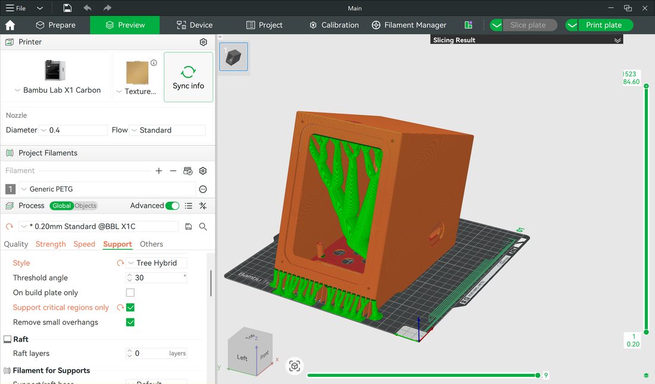Image resolution: width=655 pixels, height=384 pixels.
Task: Open printer settings gear icon
Action: [204, 42]
